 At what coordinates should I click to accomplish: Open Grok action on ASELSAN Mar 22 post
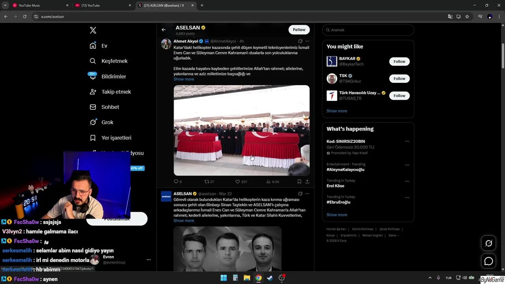[x=300, y=194]
